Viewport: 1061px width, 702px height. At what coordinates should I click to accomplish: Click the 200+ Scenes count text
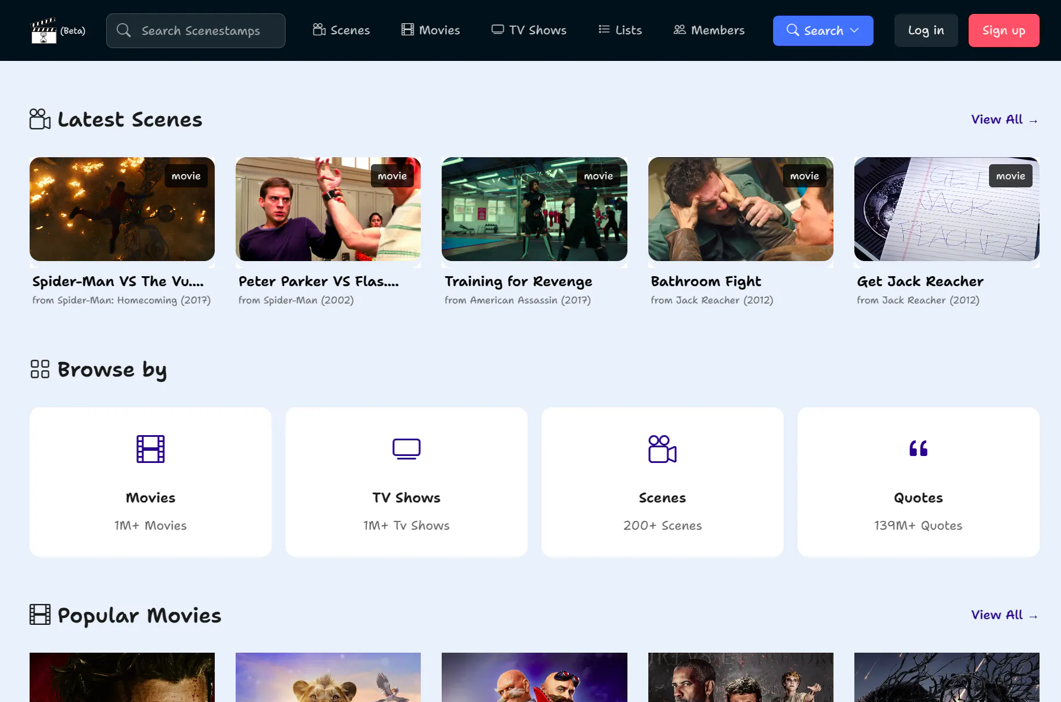tap(662, 526)
